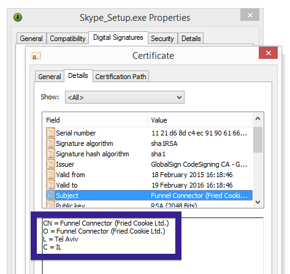
Task: Open the Show <All> dropdown
Action: 124,97
